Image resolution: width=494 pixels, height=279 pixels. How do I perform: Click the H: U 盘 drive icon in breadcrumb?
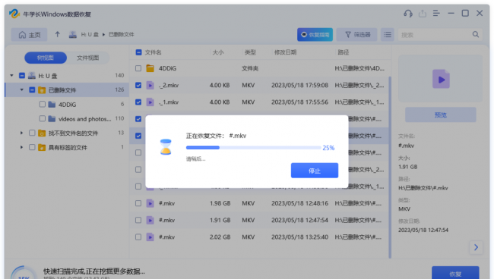click(x=73, y=35)
